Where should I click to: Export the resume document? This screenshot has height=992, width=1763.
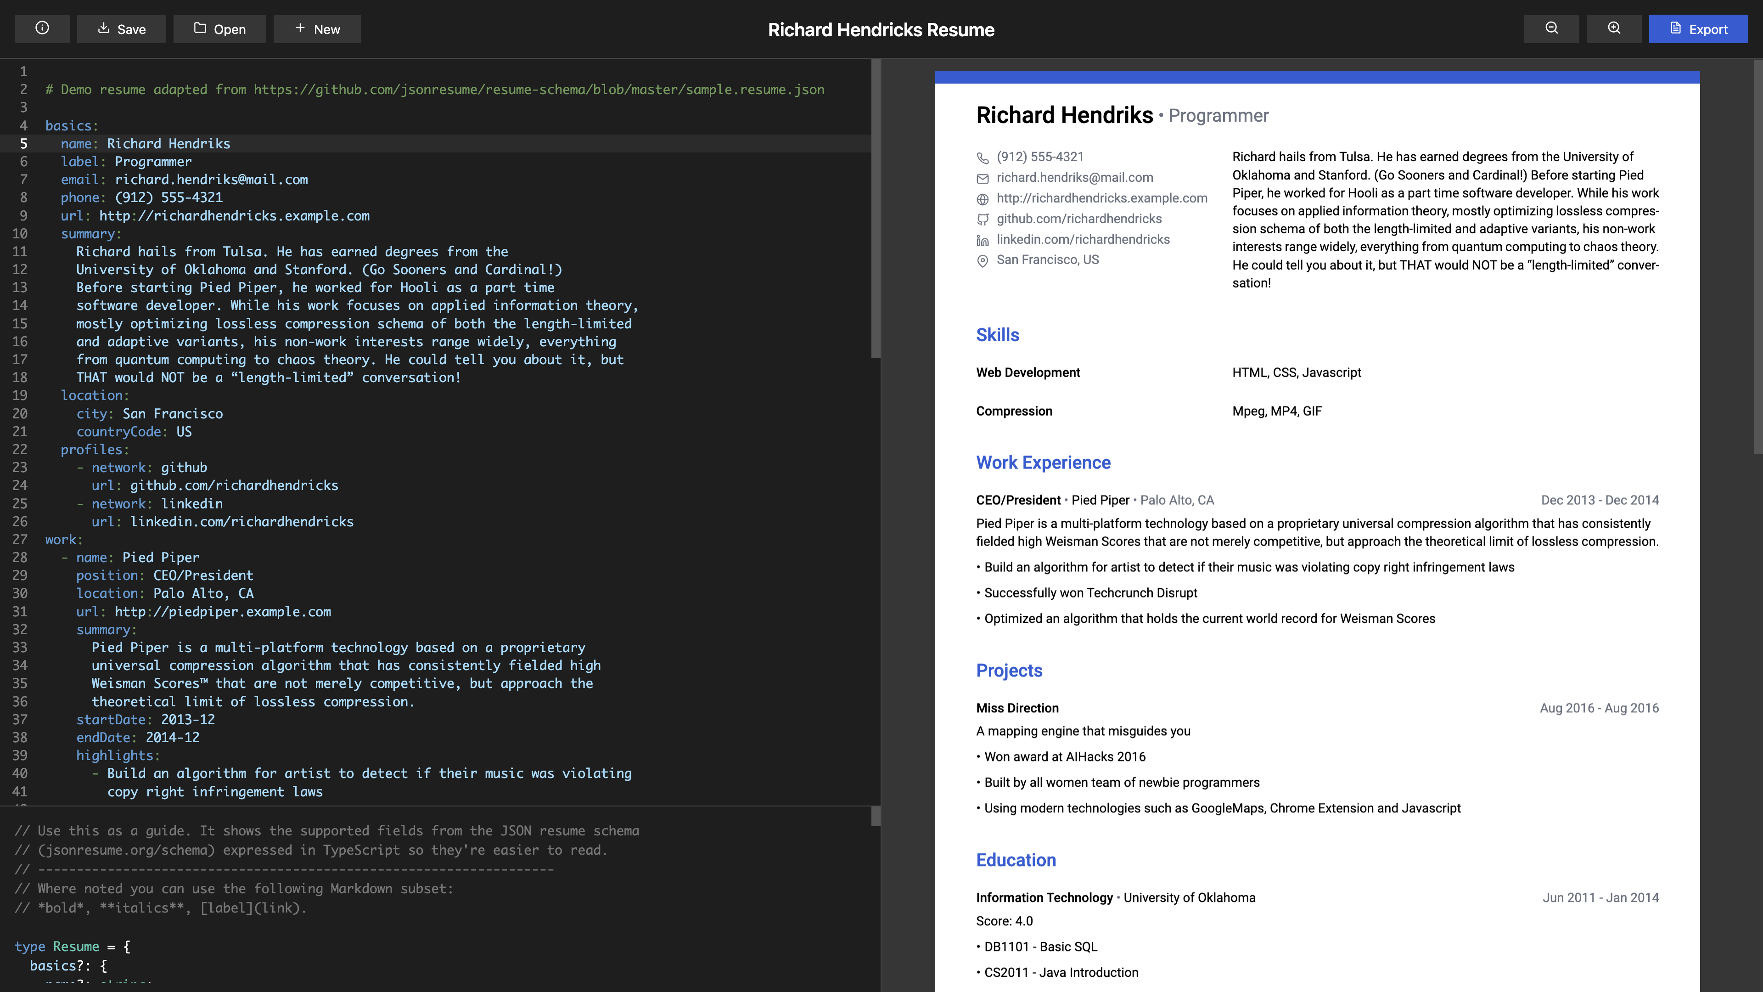coord(1698,29)
